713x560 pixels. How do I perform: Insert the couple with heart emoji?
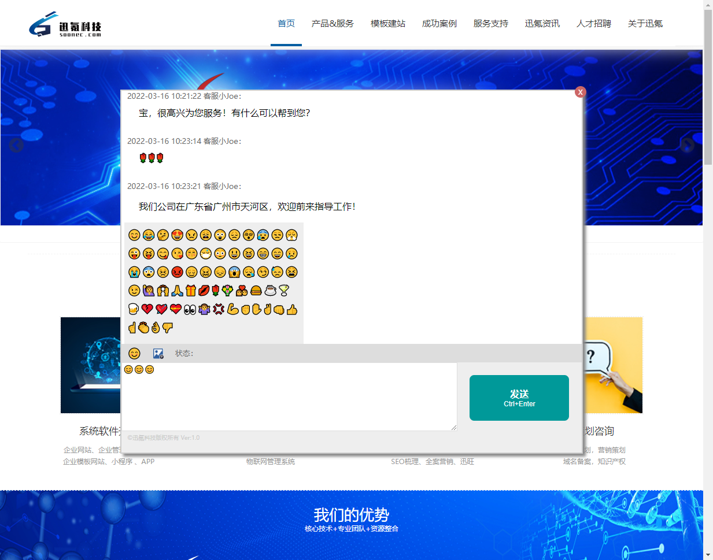(x=242, y=291)
